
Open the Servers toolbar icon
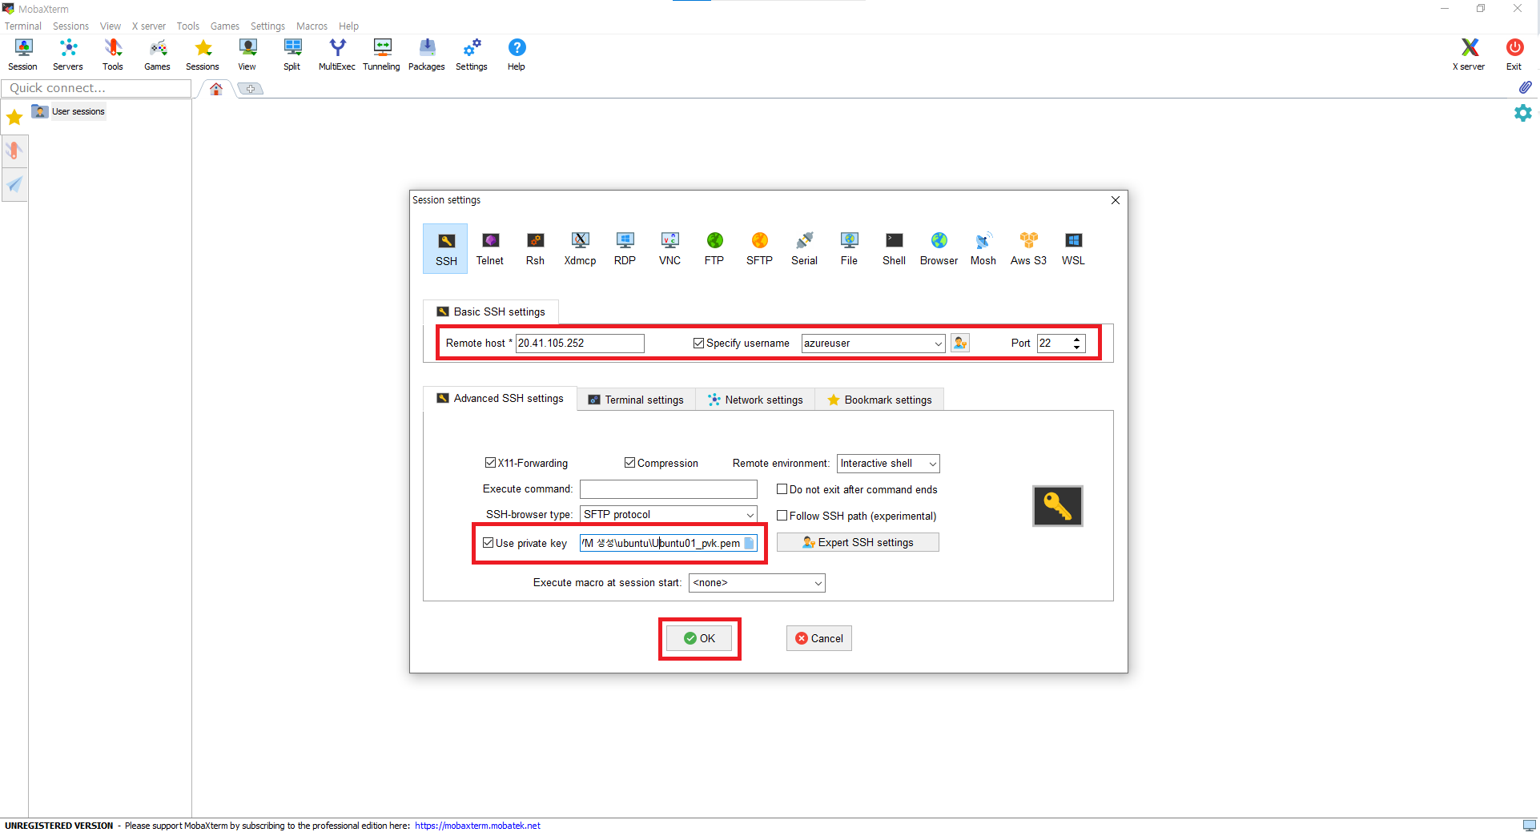click(68, 54)
